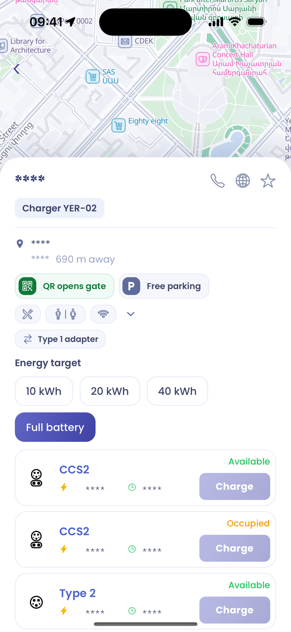Tap the phone call icon
The image size is (291, 632).
218,181
